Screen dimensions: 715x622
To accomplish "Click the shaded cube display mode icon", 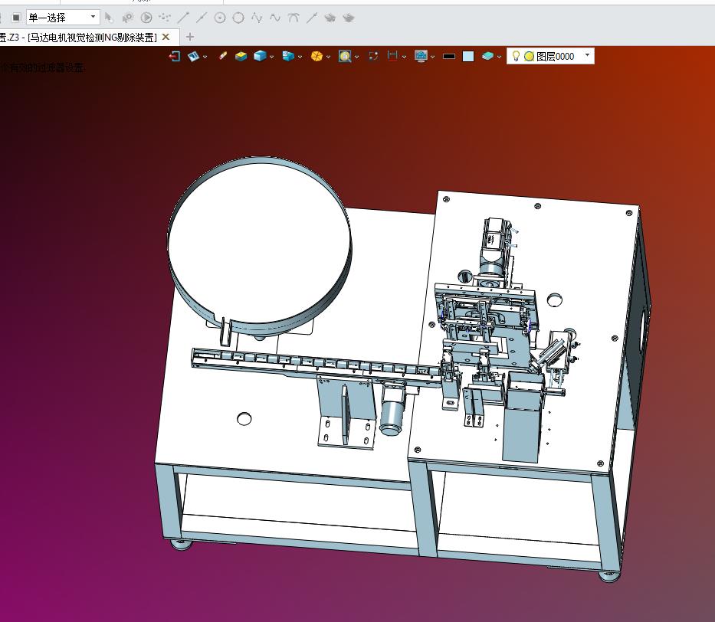I will click(260, 56).
